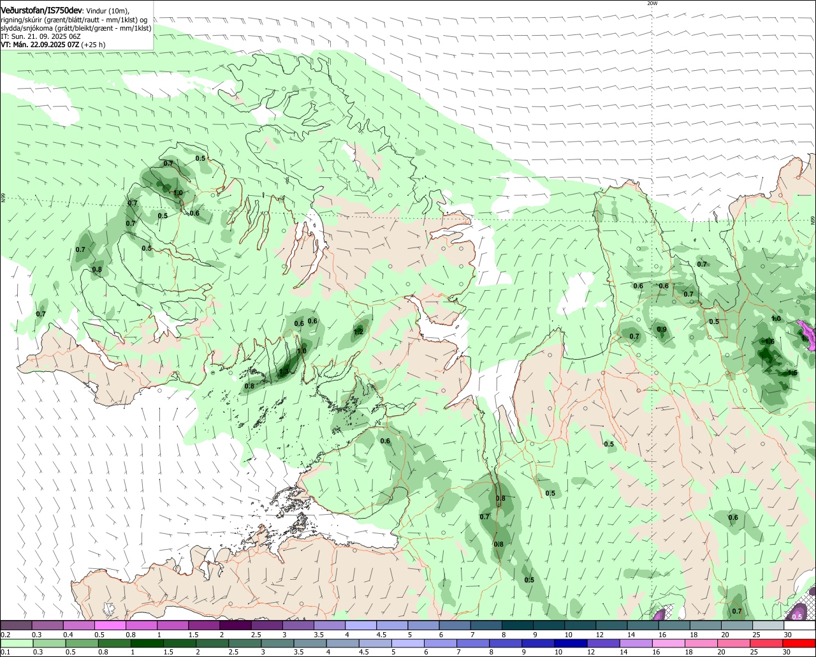Select the IT: Sun. 21. 09. 2025 06Z line
This screenshot has width=816, height=657.
click(41, 36)
